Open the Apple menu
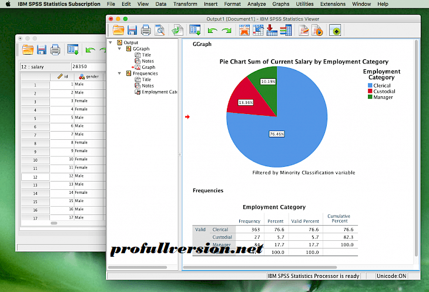This screenshot has height=292, width=429. (8, 4)
